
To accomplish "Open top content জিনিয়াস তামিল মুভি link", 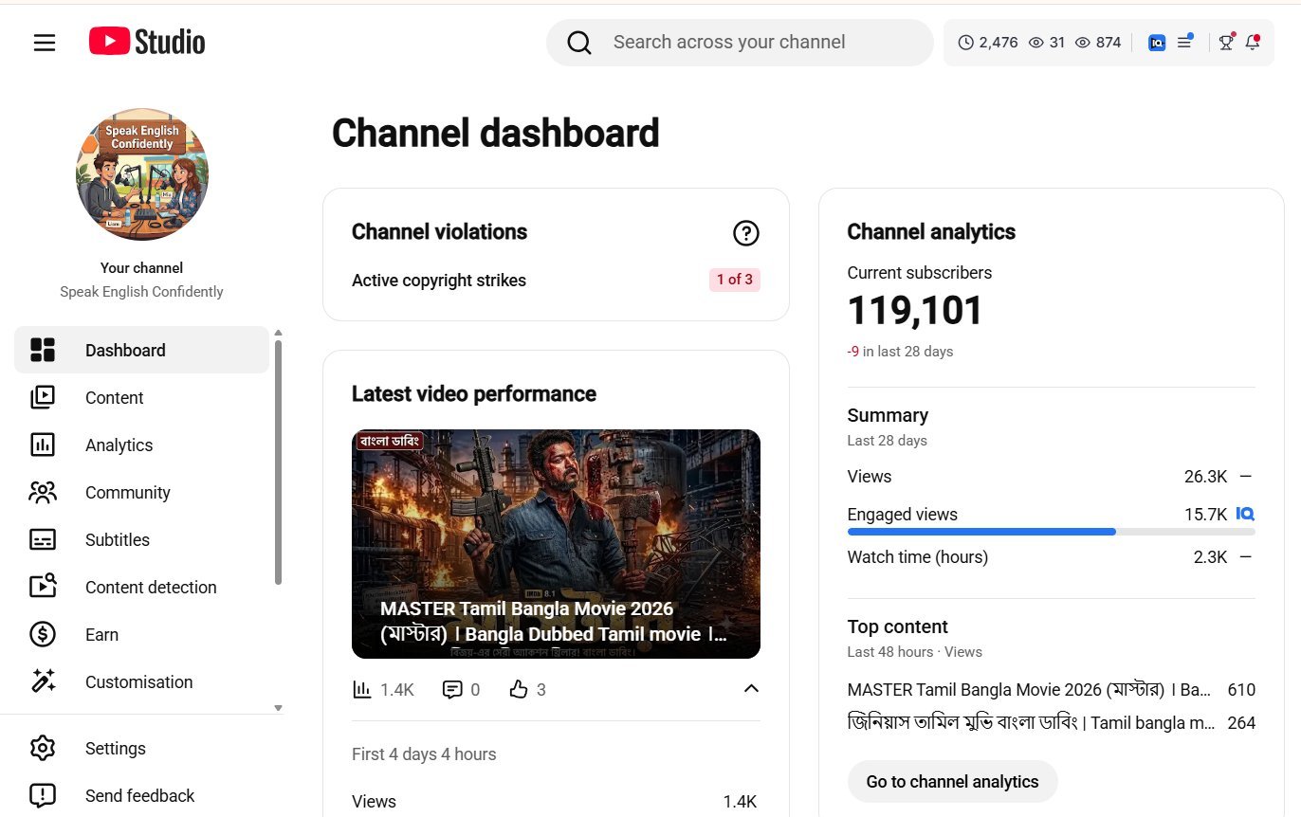I will [x=1031, y=722].
